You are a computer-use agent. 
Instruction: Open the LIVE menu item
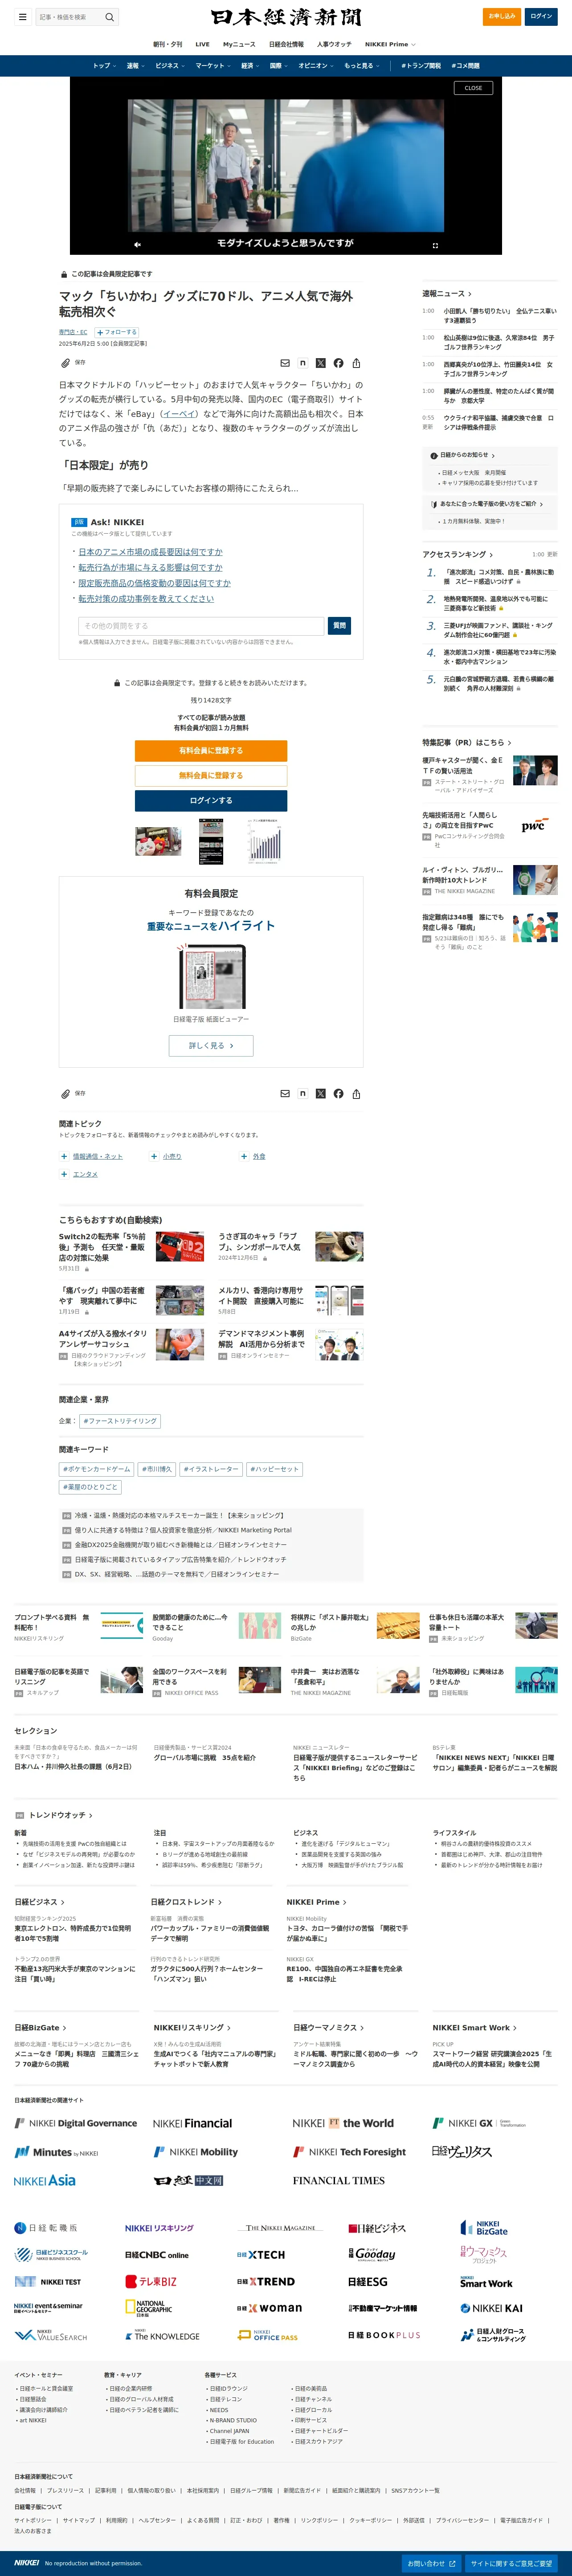point(202,44)
